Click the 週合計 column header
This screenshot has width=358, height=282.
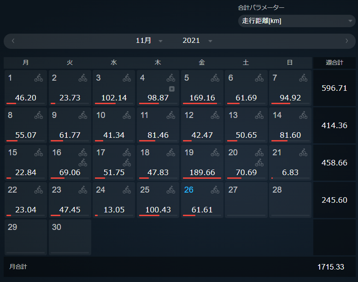click(x=334, y=63)
